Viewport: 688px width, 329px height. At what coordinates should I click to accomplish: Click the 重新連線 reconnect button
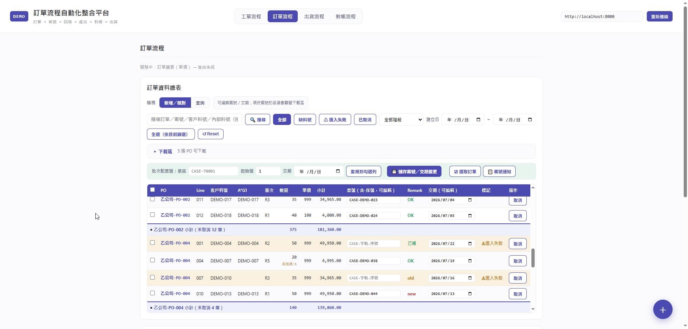(659, 16)
